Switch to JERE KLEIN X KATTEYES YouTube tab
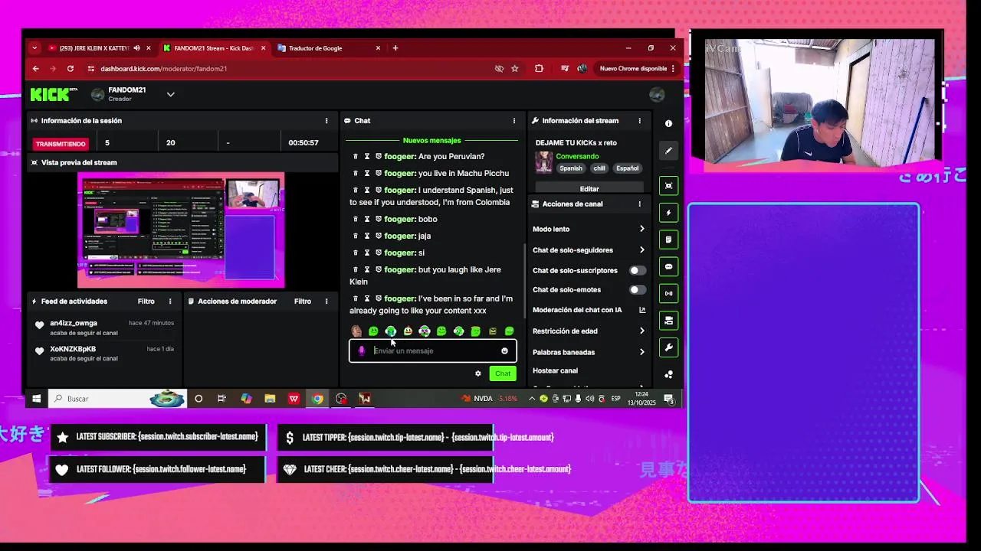The image size is (981, 551). pyautogui.click(x=98, y=48)
